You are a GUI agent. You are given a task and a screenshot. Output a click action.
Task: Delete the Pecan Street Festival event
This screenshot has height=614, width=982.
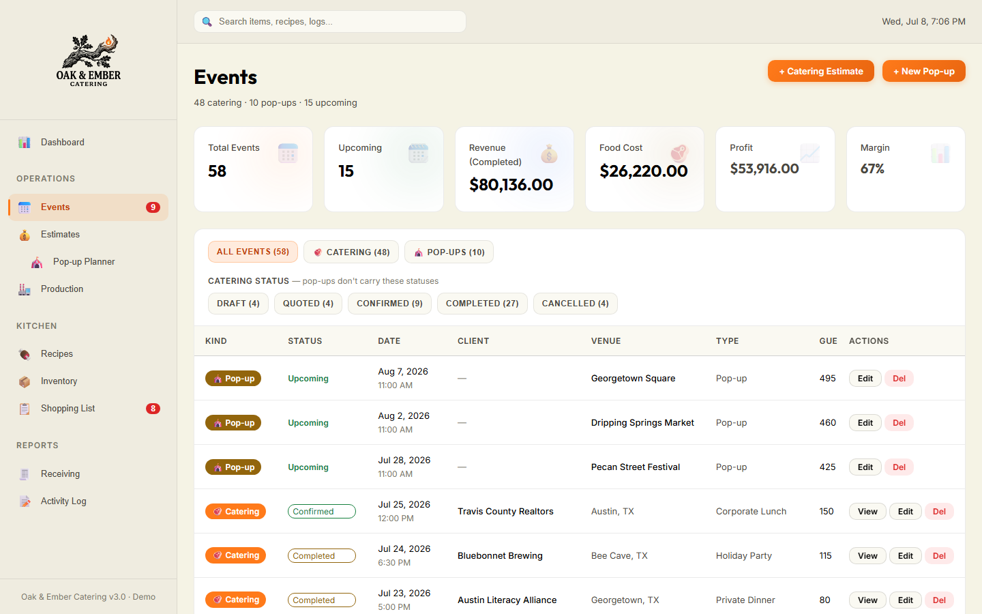coord(899,467)
